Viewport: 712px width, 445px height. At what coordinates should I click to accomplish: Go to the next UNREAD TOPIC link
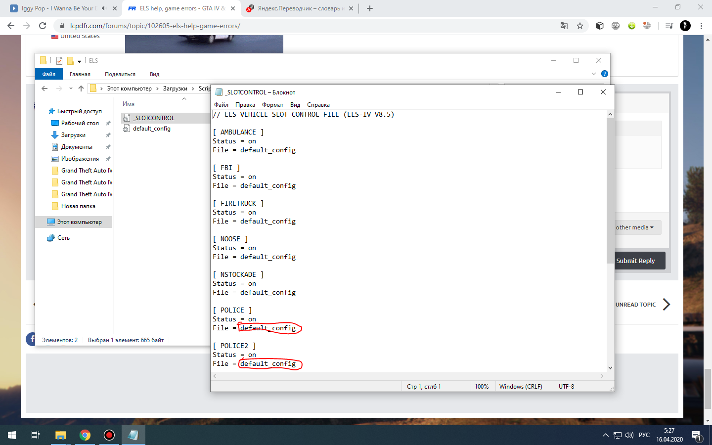click(643, 305)
